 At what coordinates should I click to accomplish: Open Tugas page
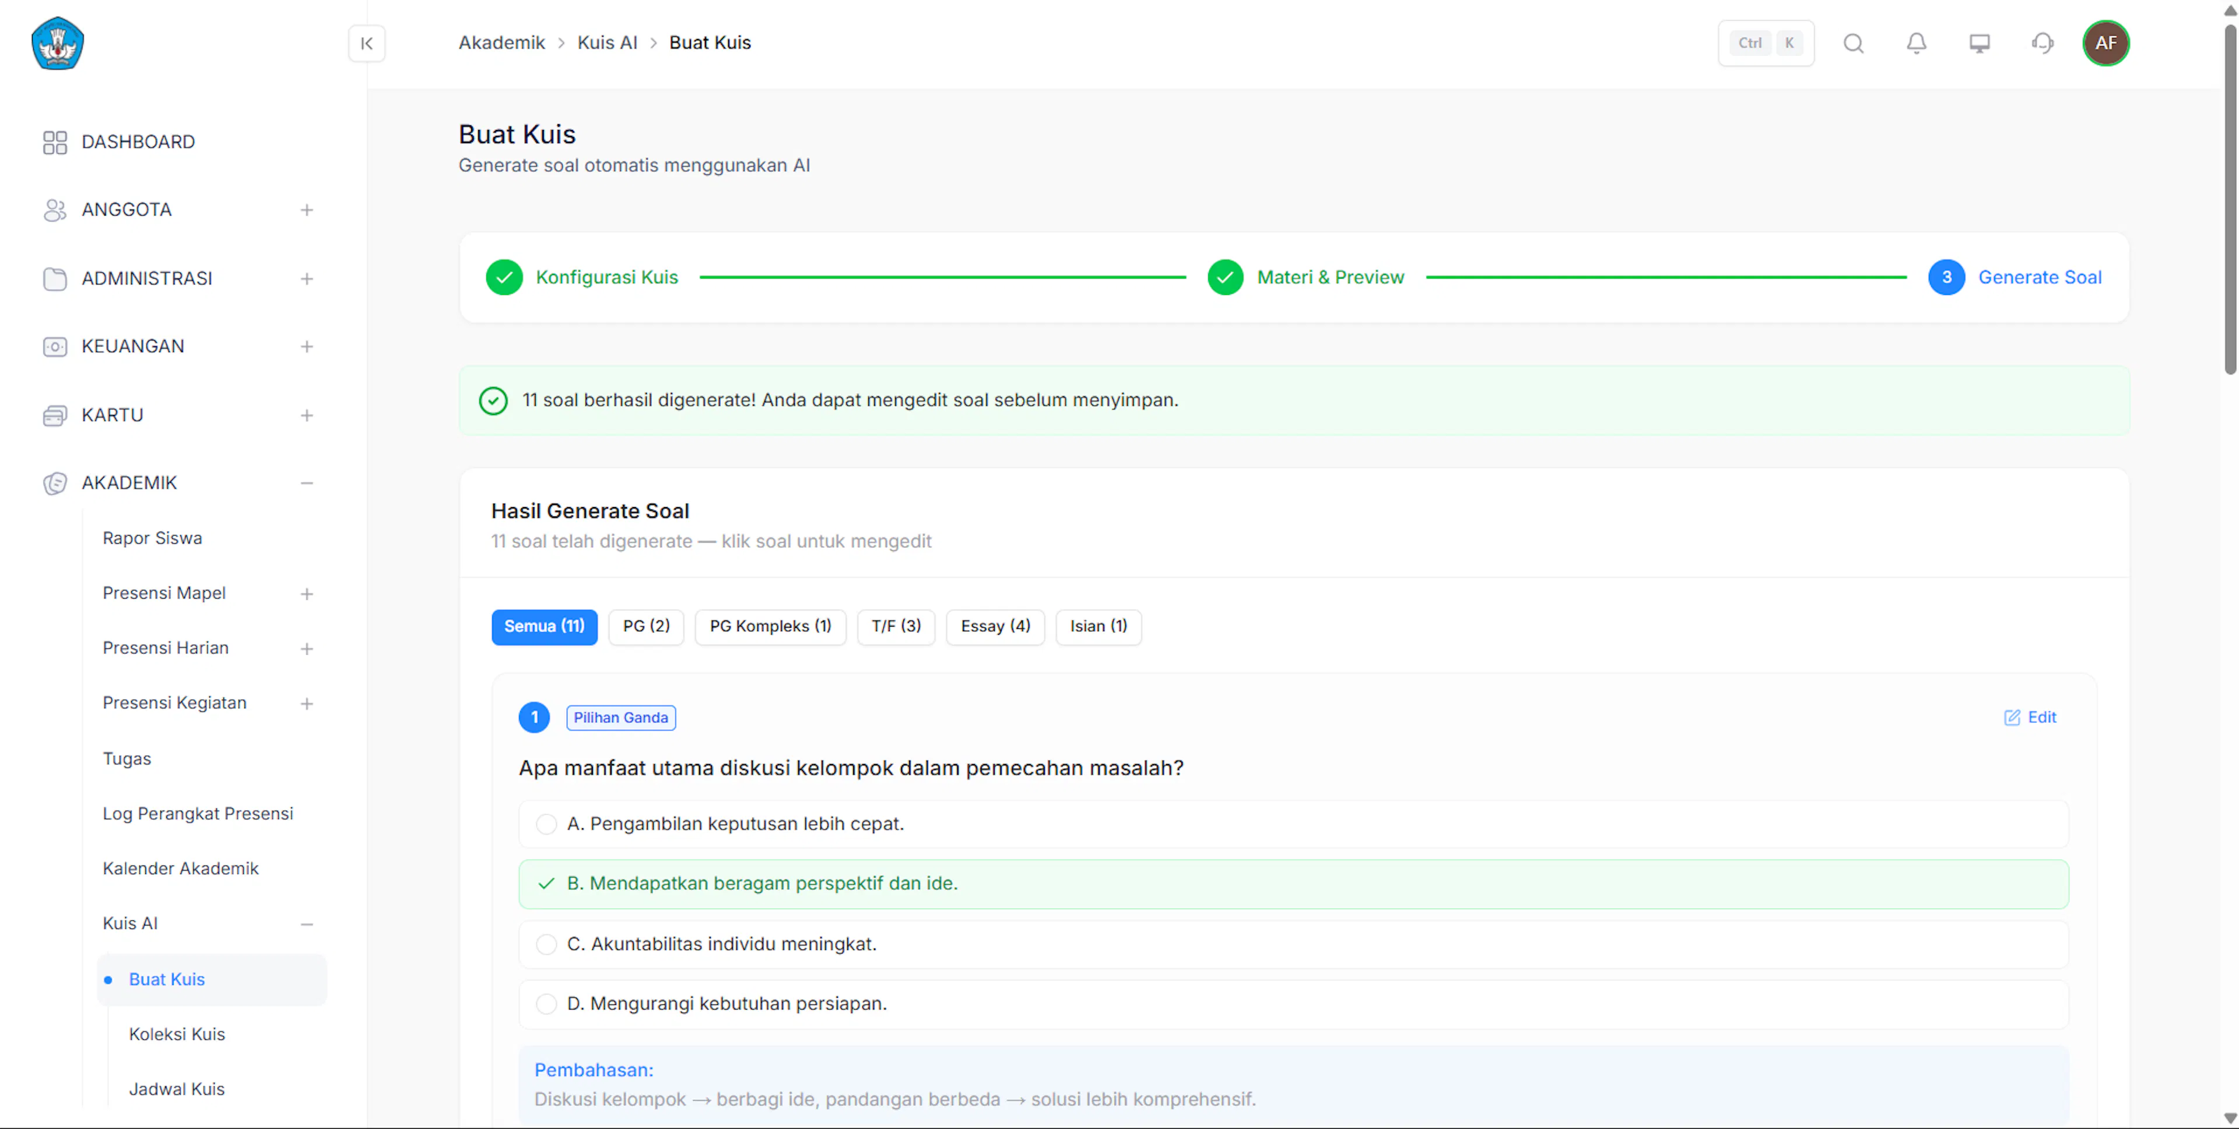click(127, 759)
